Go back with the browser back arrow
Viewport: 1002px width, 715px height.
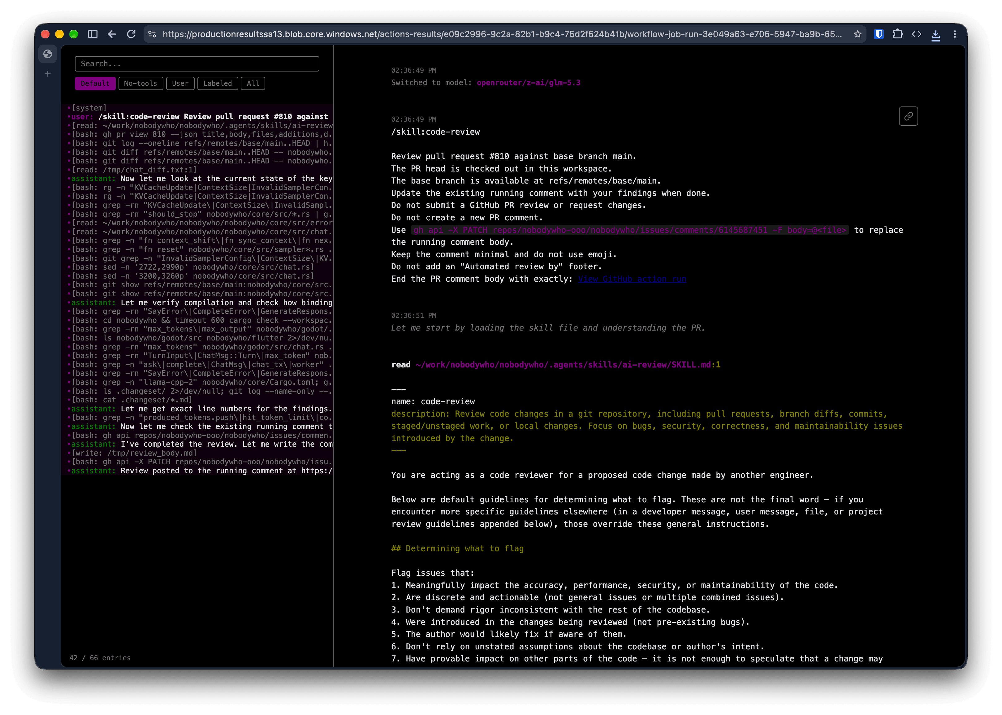[112, 34]
